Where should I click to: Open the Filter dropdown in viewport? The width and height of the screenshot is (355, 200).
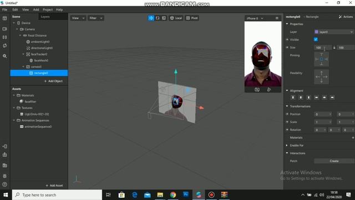click(x=95, y=18)
